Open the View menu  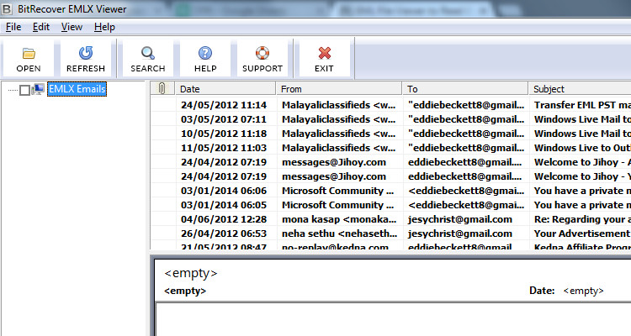point(72,27)
